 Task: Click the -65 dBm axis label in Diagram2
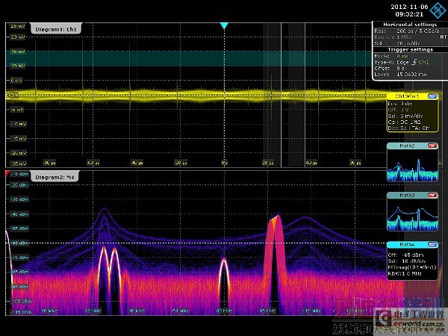pyautogui.click(x=19, y=243)
